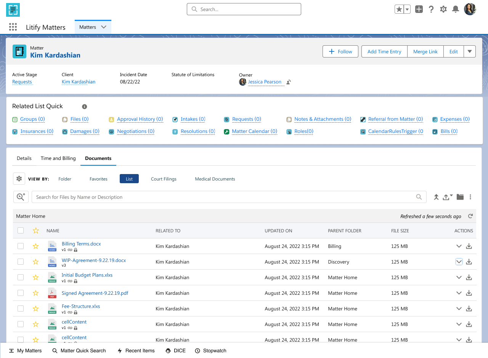The height and width of the screenshot is (358, 488).
Task: Select all files header checkbox
Action: click(x=21, y=230)
